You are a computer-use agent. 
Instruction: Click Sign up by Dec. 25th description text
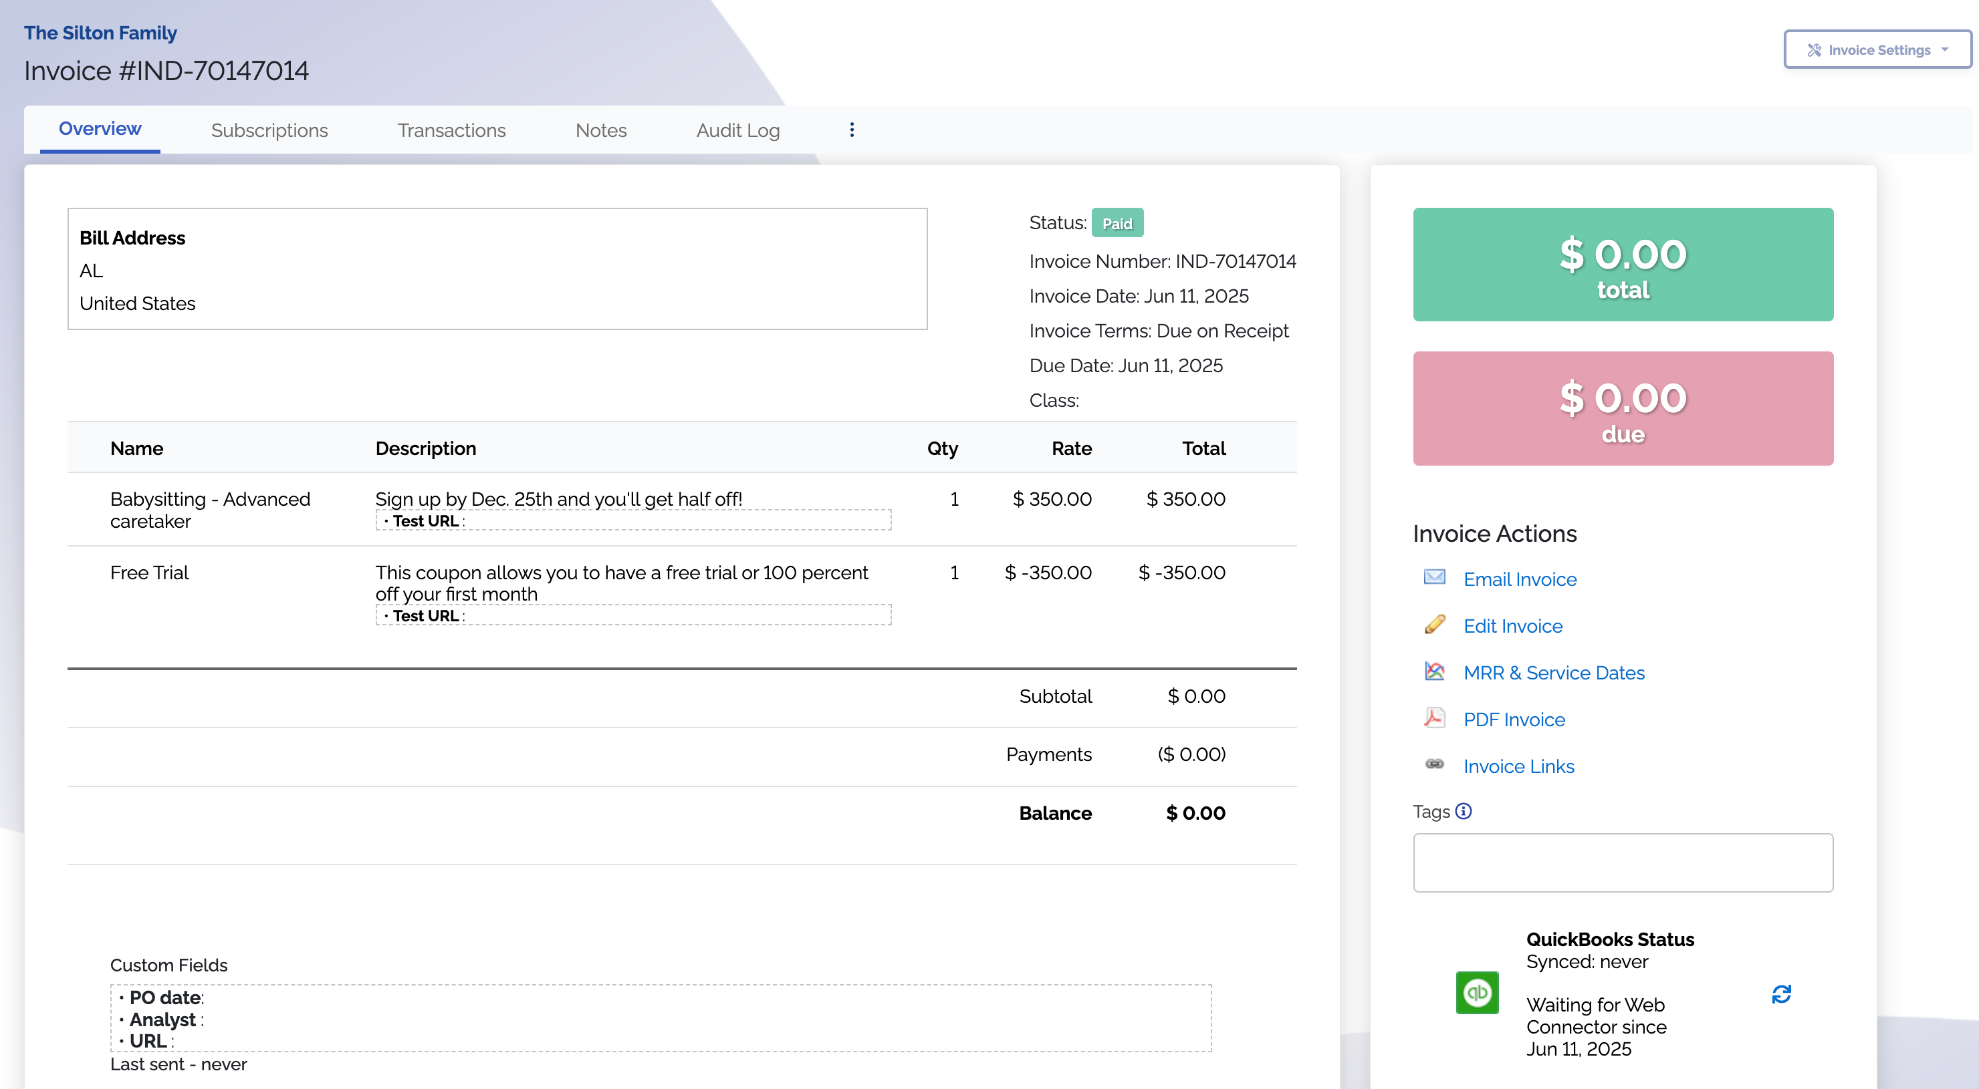pyautogui.click(x=558, y=499)
